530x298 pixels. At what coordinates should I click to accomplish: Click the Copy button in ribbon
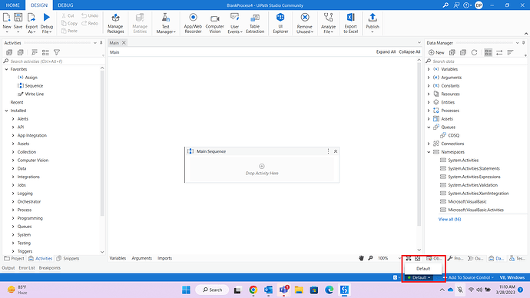point(70,23)
